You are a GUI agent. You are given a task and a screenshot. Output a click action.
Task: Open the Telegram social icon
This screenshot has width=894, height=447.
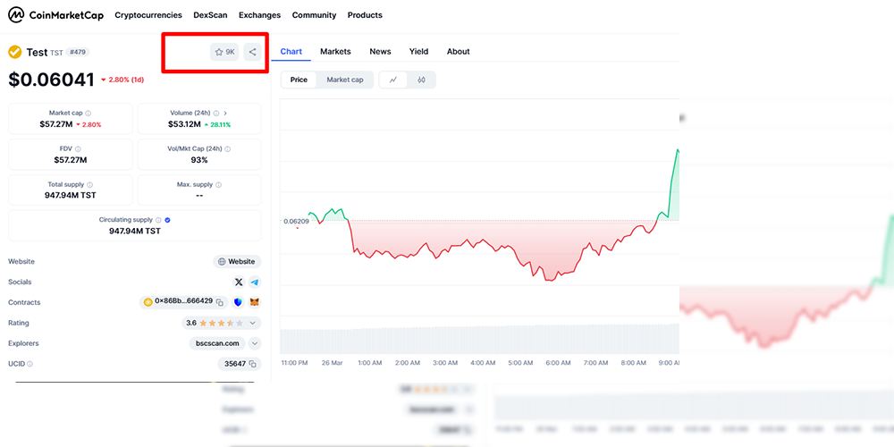pyautogui.click(x=255, y=283)
